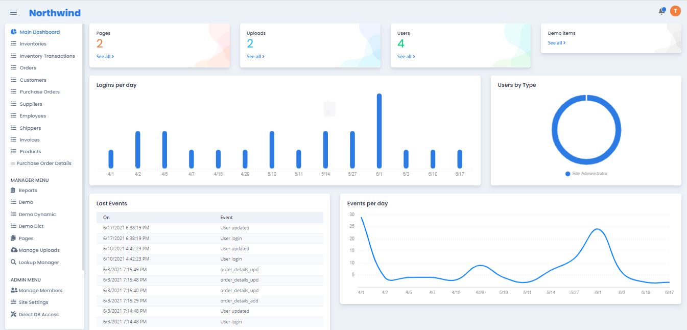Click the Reports clipboard icon
The width and height of the screenshot is (687, 330).
point(14,190)
